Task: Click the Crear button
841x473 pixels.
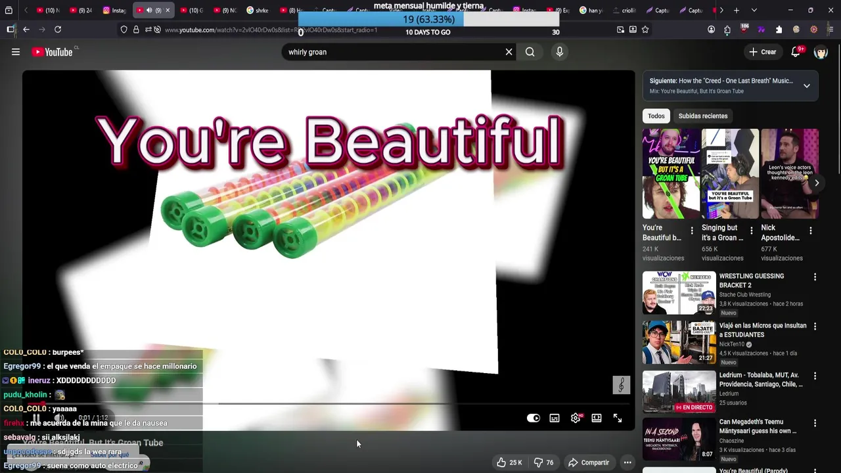Action: 762,52
